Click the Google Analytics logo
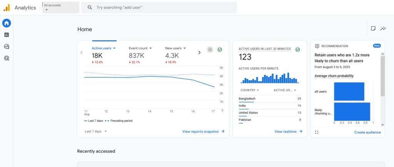Viewport: 394px width, 167px height. click(x=7, y=7)
